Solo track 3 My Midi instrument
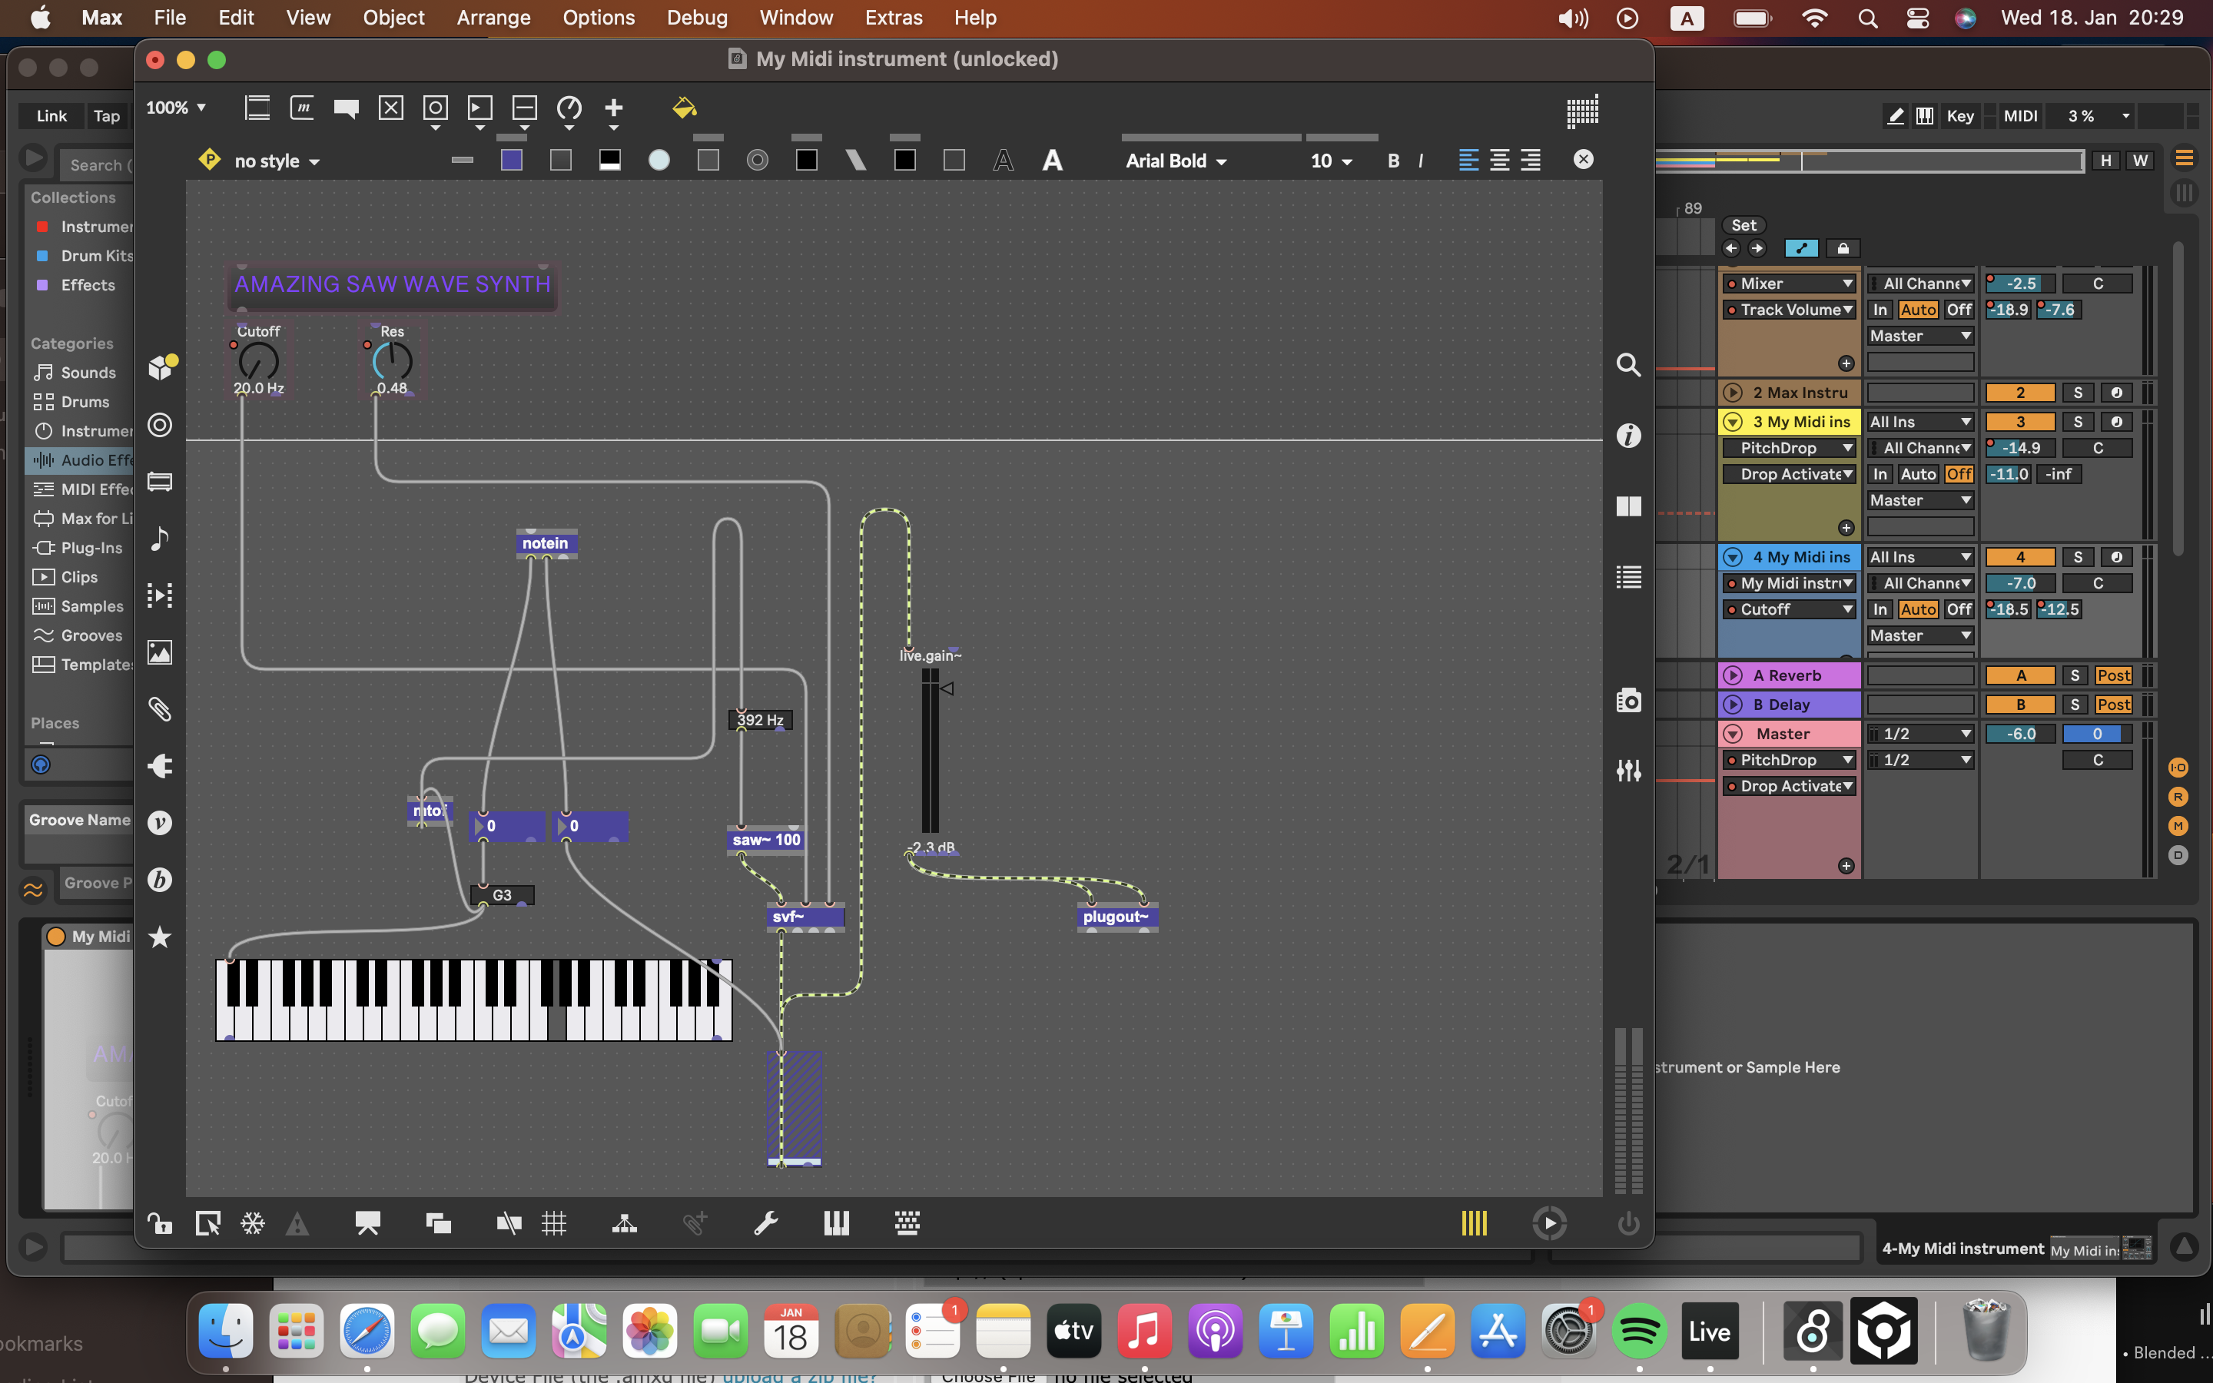Image resolution: width=2213 pixels, height=1383 pixels. click(x=2078, y=422)
